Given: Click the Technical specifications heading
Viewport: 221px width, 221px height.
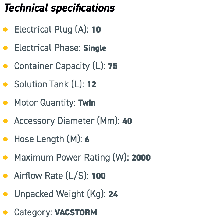Looking at the screenshot, I should pyautogui.click(x=59, y=8).
